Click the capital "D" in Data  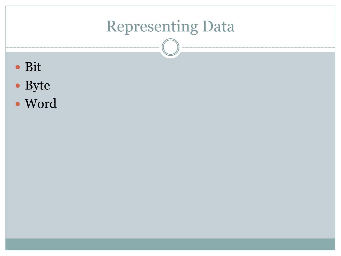coord(208,26)
